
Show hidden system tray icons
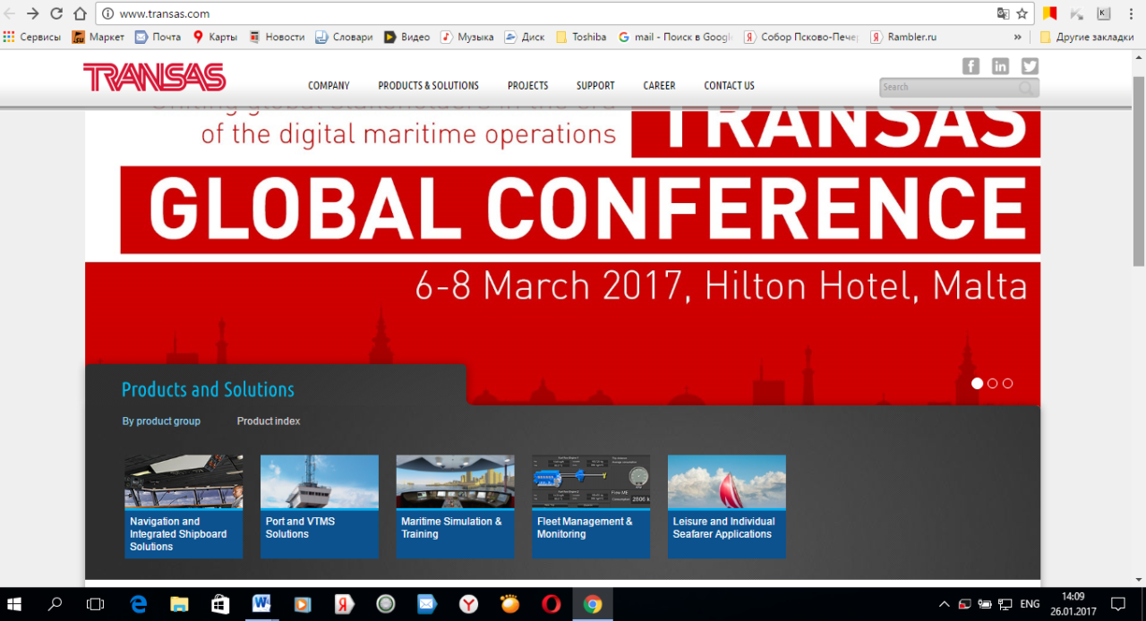tap(943, 604)
